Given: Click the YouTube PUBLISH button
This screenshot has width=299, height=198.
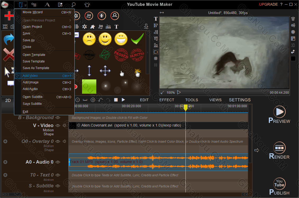Looking at the screenshot, I should 279,186.
